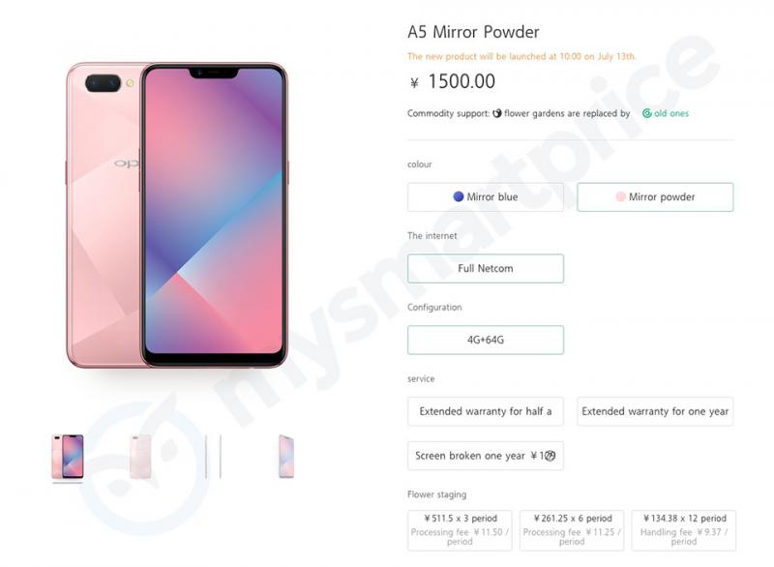
Task: Click the flower gardens support icon
Action: pos(496,113)
